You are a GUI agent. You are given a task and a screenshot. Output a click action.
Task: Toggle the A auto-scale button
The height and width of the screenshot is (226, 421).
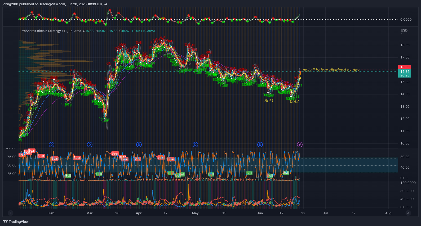(x=408, y=213)
